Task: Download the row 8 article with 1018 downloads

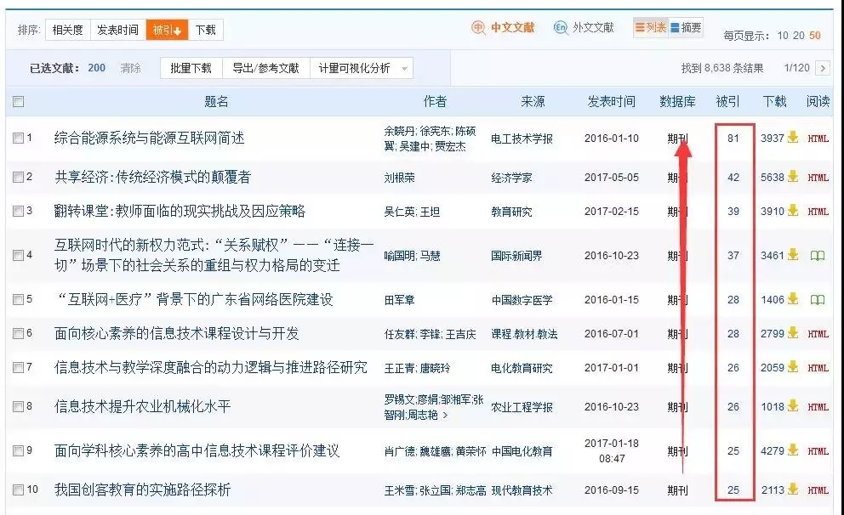Action: coord(793,406)
